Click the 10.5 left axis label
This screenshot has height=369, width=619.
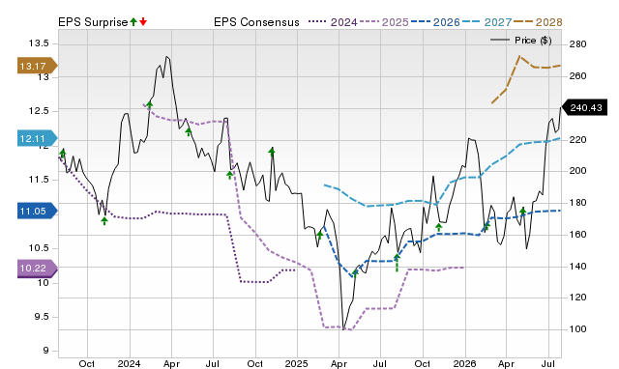[x=39, y=248]
